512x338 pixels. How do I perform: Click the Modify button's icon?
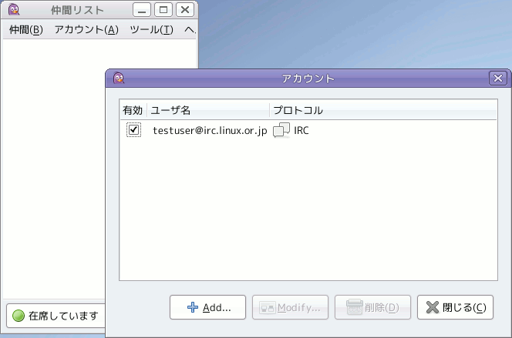tap(268, 307)
